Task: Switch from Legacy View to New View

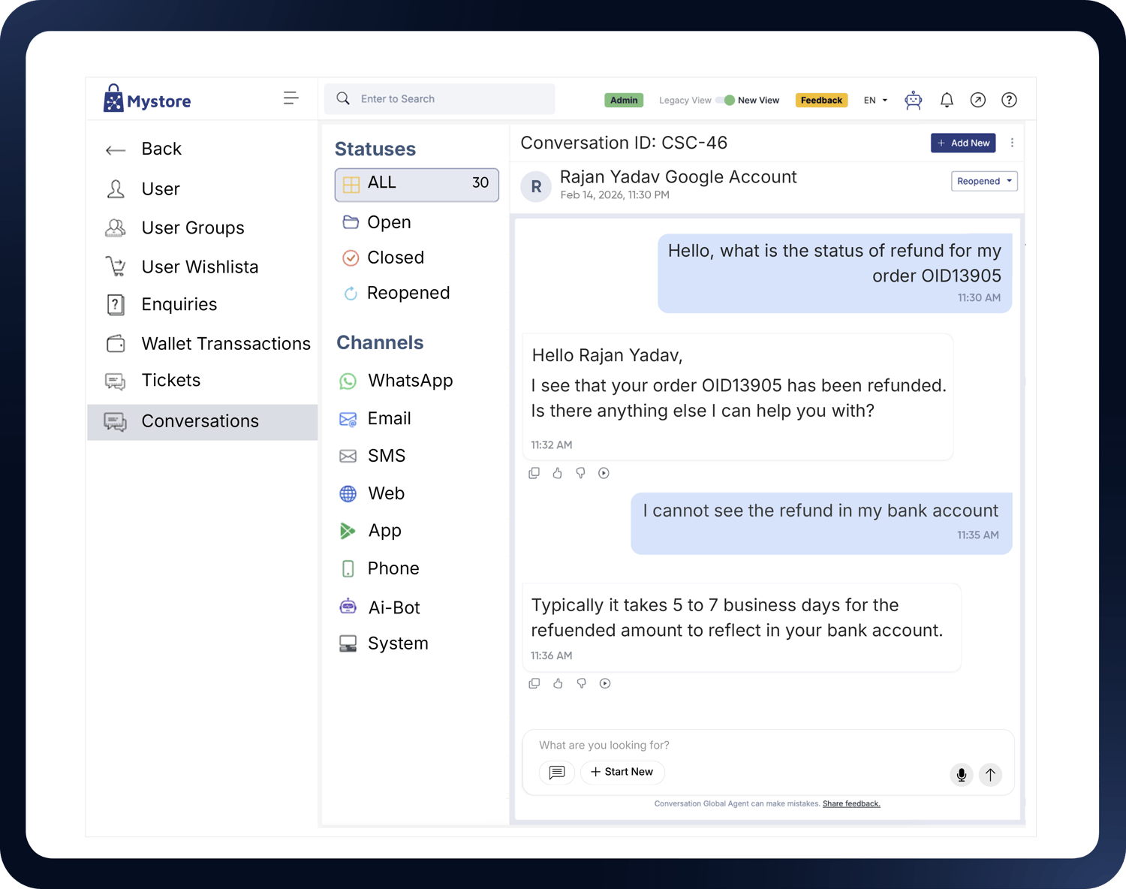Action: (x=723, y=99)
